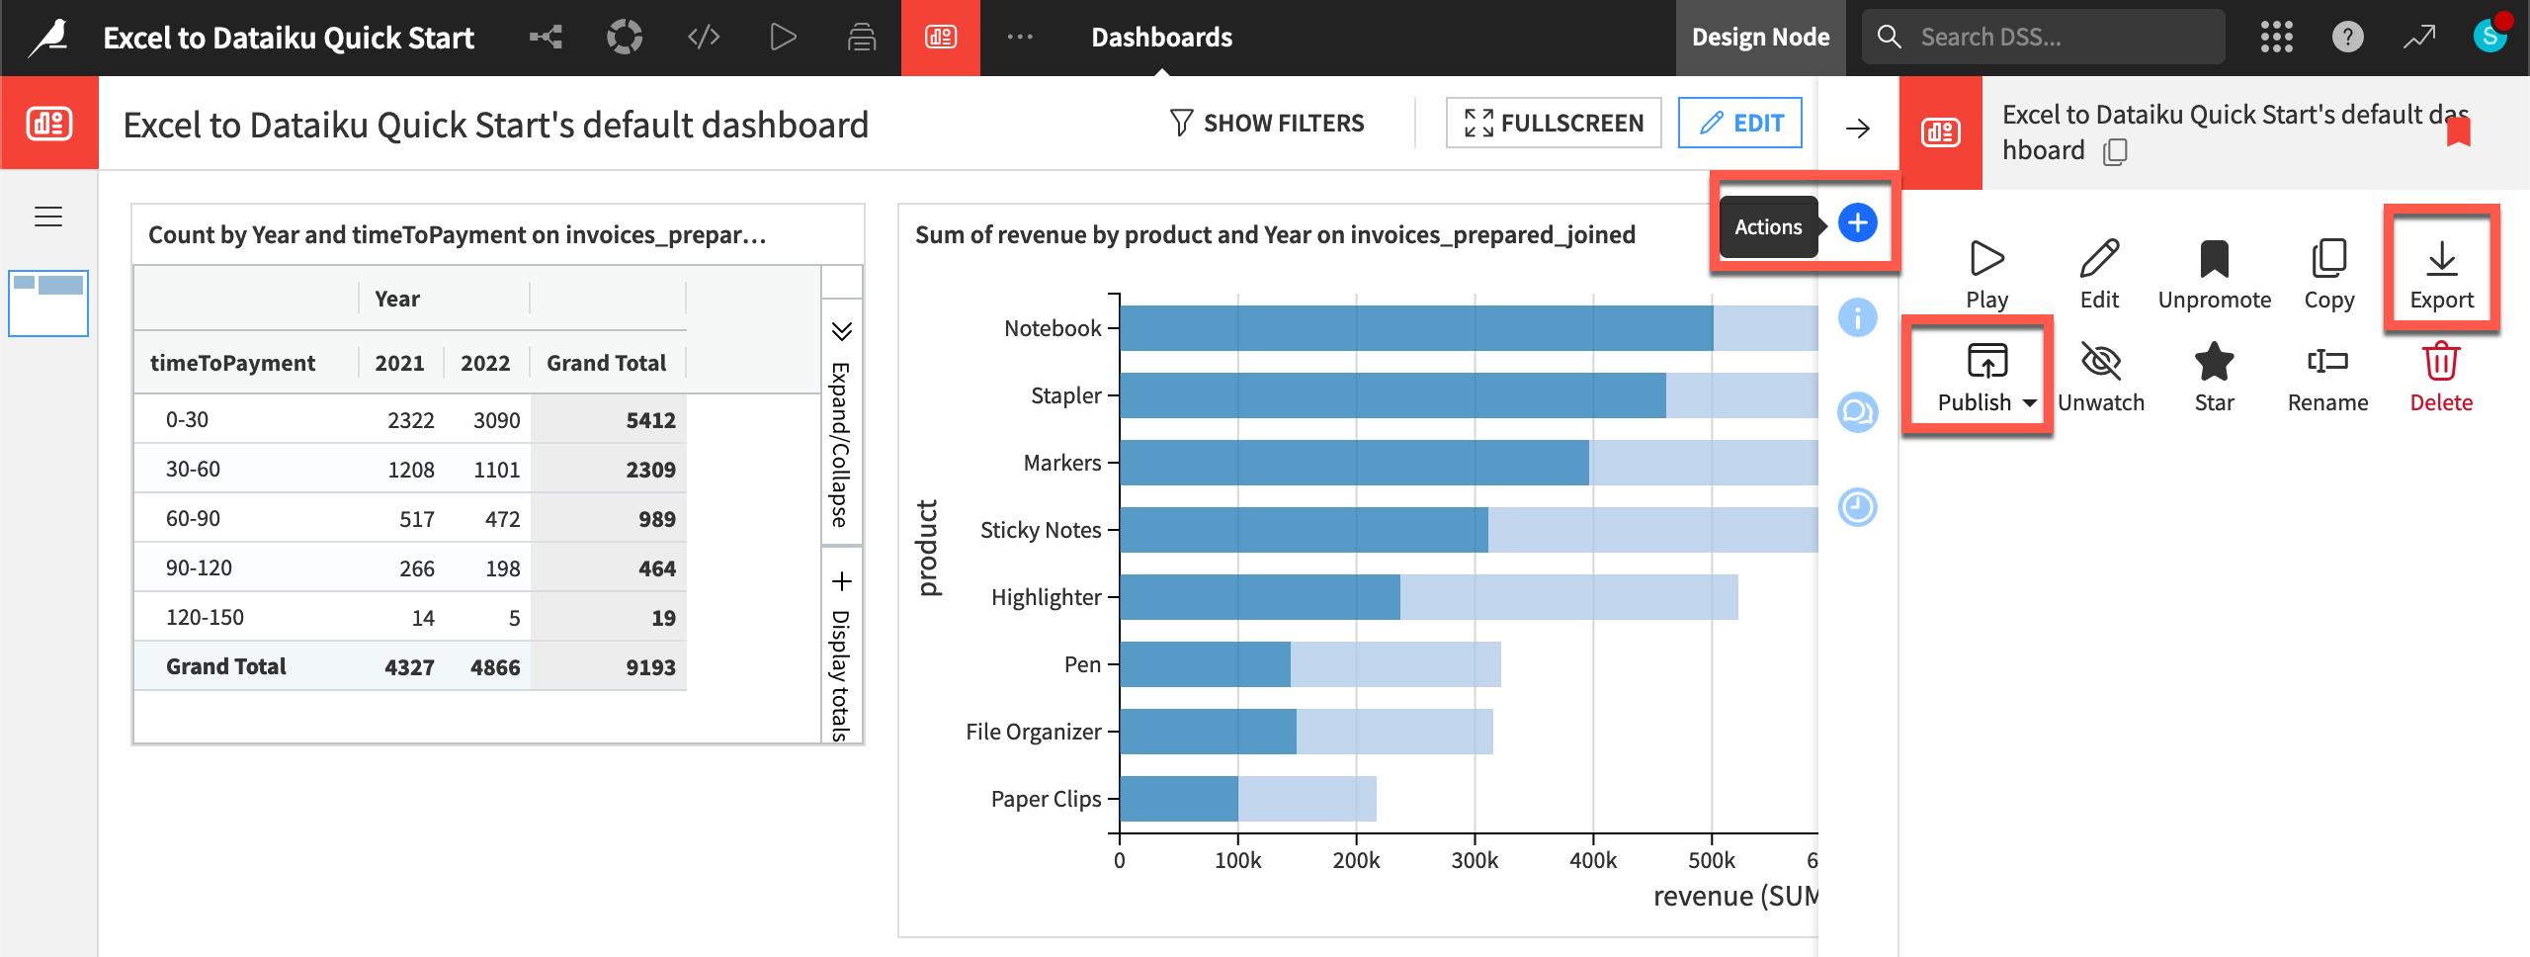Screen dimensions: 2530x957
Task: Click the Rename action
Action: pos(2328,378)
